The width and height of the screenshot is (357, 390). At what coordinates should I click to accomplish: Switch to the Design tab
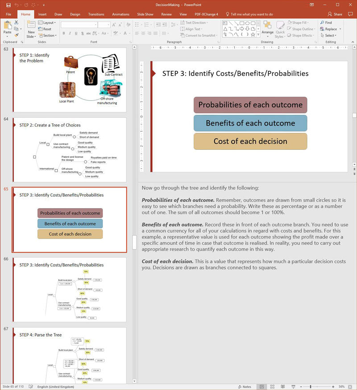pyautogui.click(x=75, y=14)
